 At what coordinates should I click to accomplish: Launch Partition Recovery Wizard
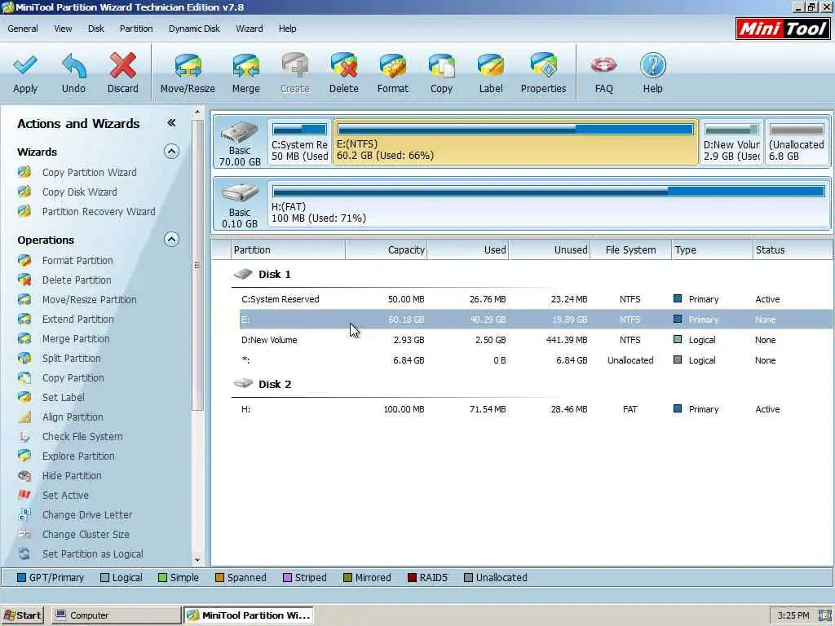click(x=99, y=212)
